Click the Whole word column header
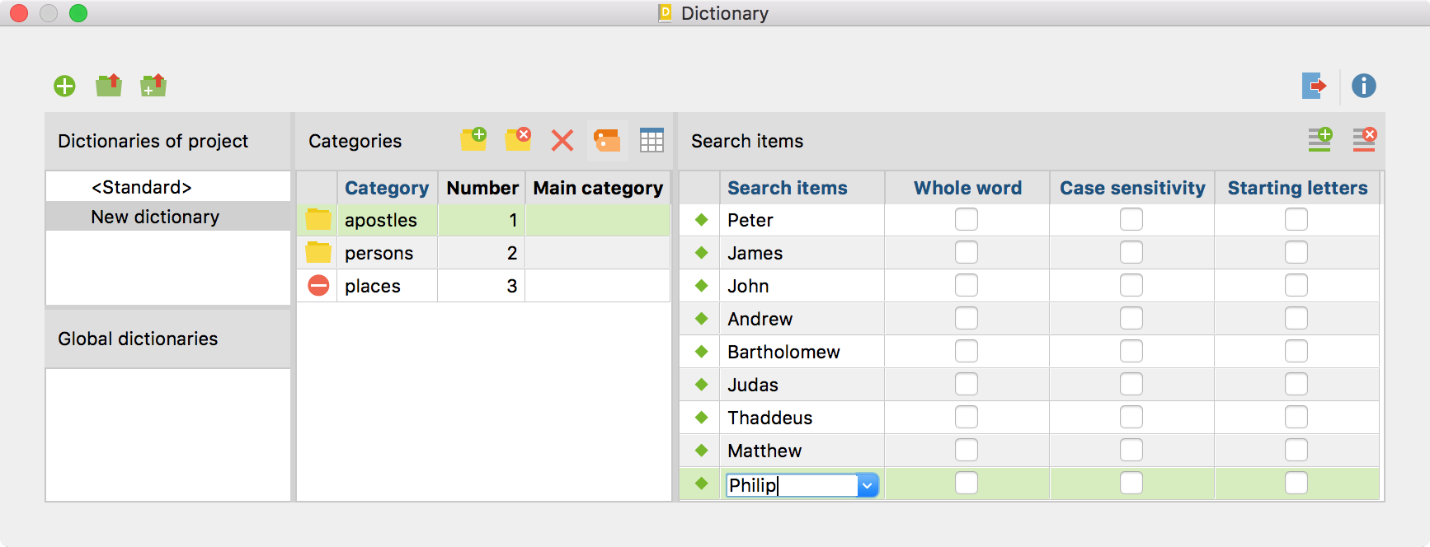Viewport: 1430px width, 547px height. [967, 188]
